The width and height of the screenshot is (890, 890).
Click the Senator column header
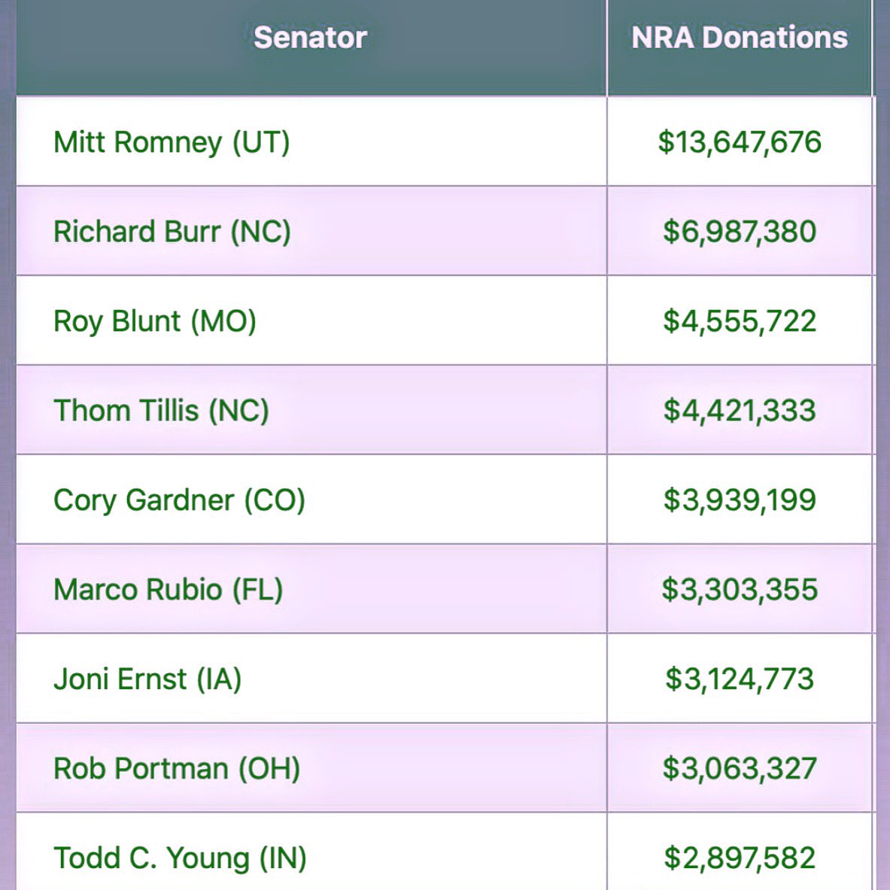point(310,38)
